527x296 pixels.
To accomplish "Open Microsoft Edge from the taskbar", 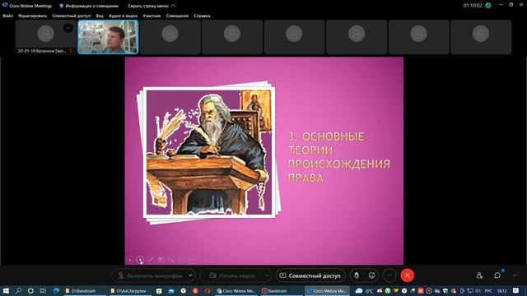I will [56, 290].
